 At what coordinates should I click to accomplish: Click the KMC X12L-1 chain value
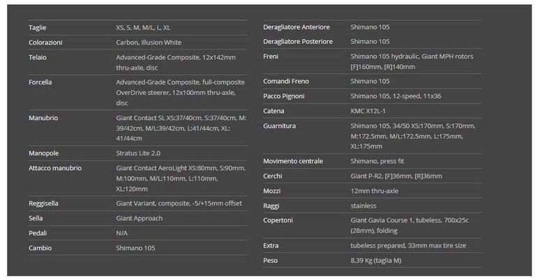(368, 111)
